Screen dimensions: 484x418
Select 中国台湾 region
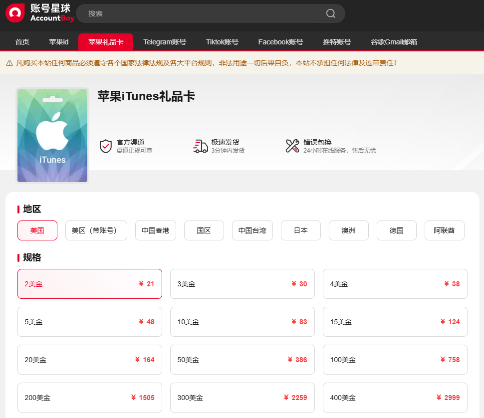pyautogui.click(x=252, y=230)
